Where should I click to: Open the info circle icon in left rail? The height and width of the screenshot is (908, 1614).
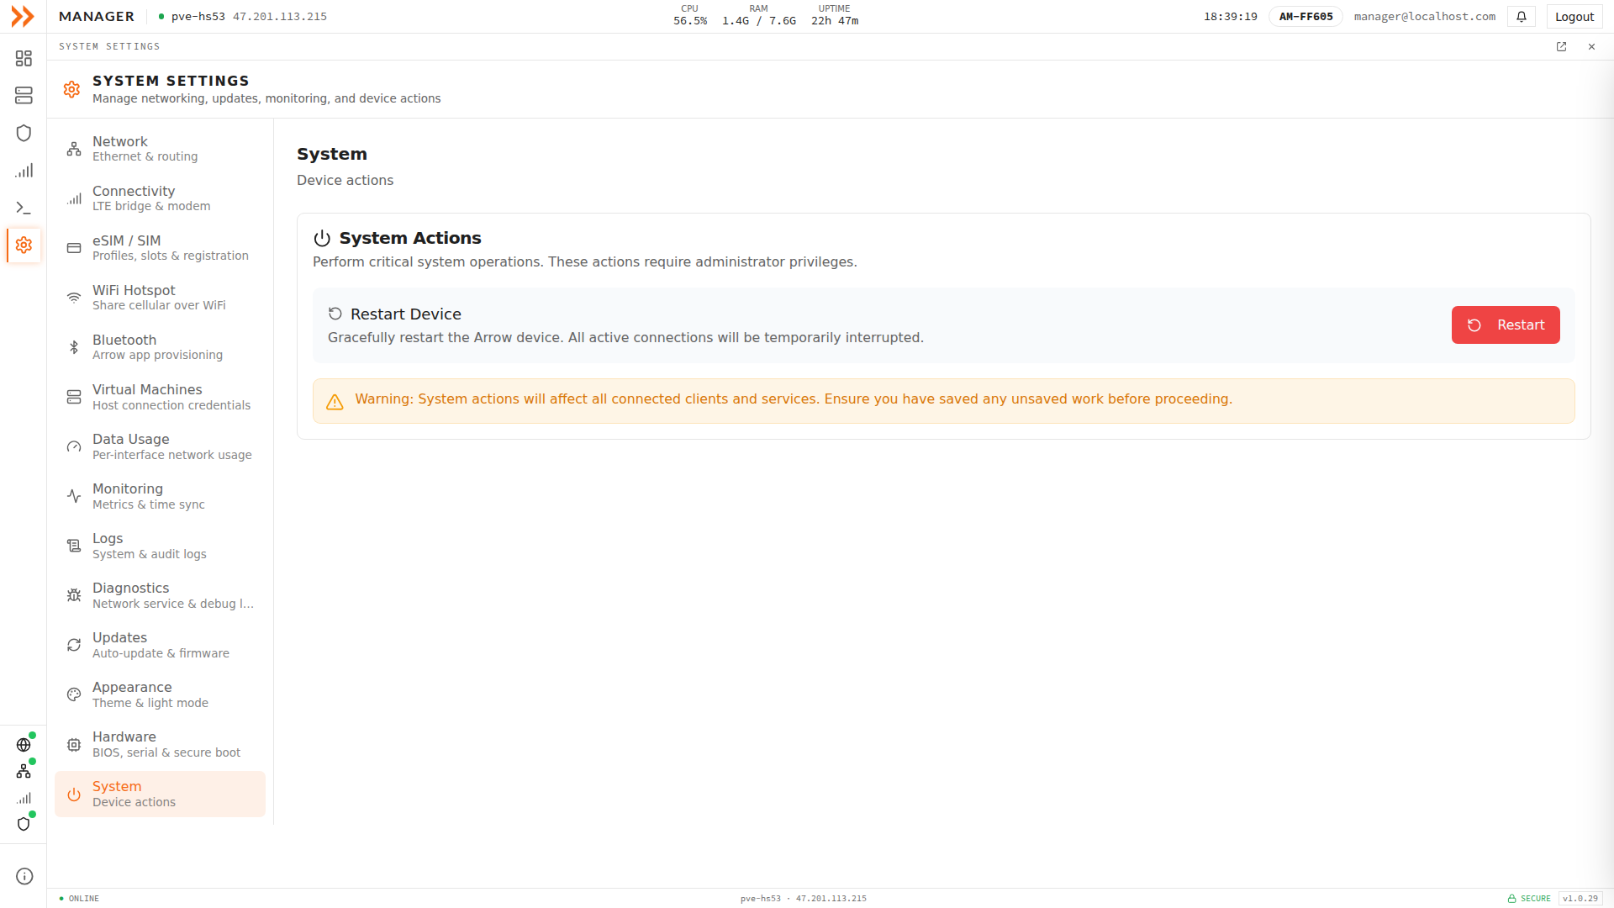pos(24,876)
